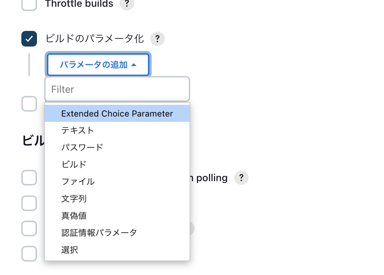The width and height of the screenshot is (384, 275).
Task: Pick ビルド in the dropdown list
Action: (117, 165)
